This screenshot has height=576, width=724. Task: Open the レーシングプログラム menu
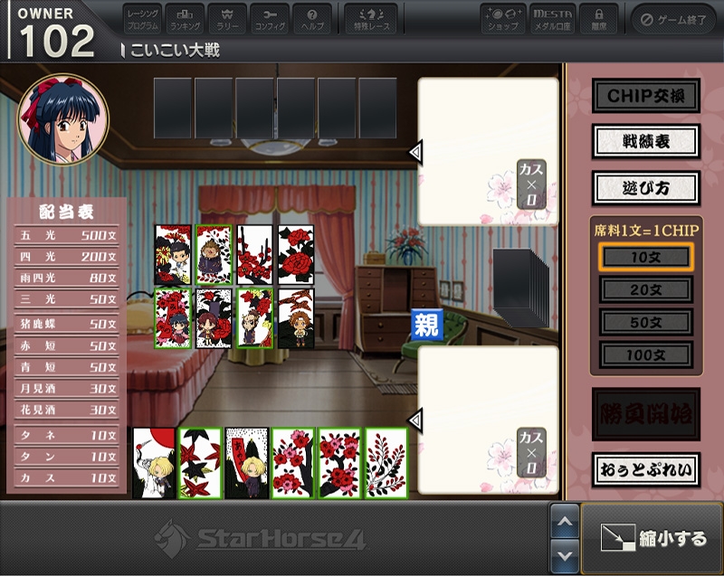[143, 19]
